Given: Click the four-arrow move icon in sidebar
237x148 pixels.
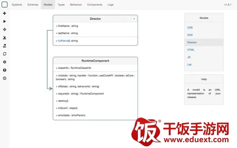Looking at the screenshot, I should (4, 30).
